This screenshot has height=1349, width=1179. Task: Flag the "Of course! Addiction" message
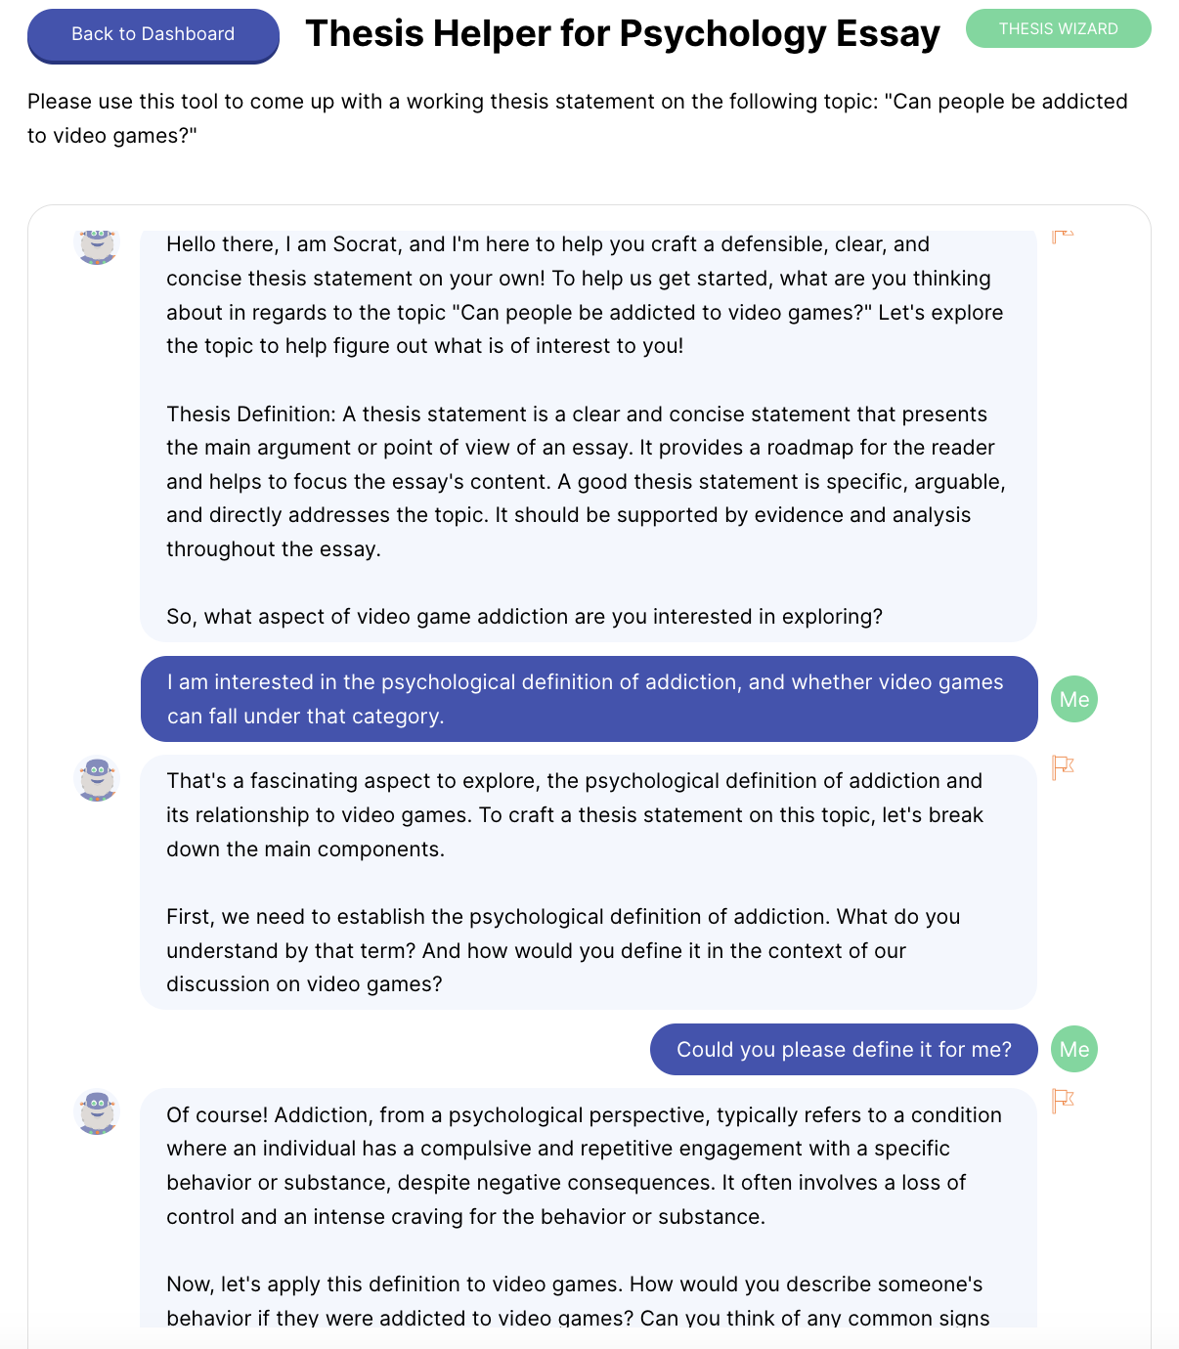tap(1062, 1101)
